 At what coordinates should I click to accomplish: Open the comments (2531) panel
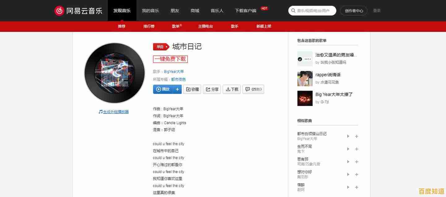tap(253, 89)
